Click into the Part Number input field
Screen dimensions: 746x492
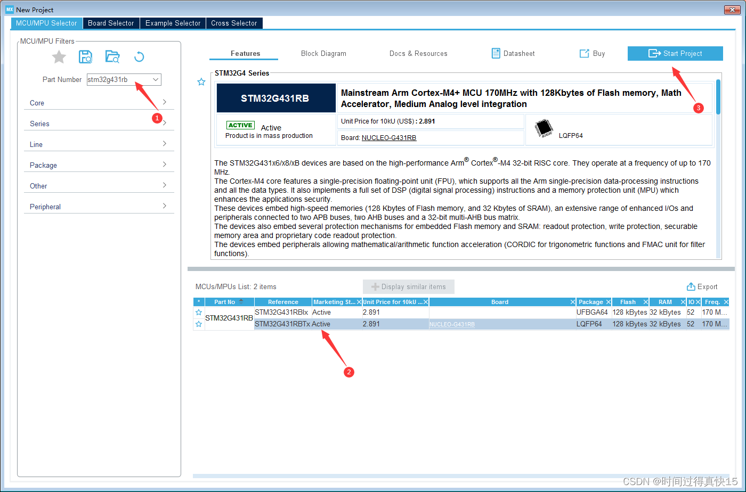[x=118, y=79]
